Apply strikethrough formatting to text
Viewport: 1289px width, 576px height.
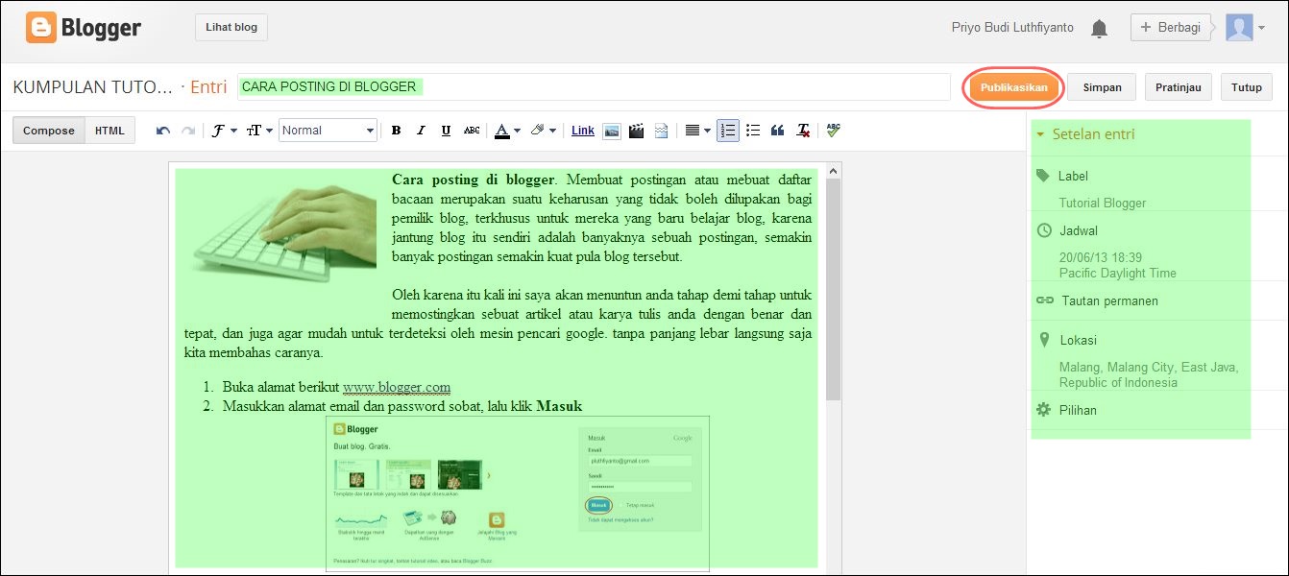pos(471,130)
